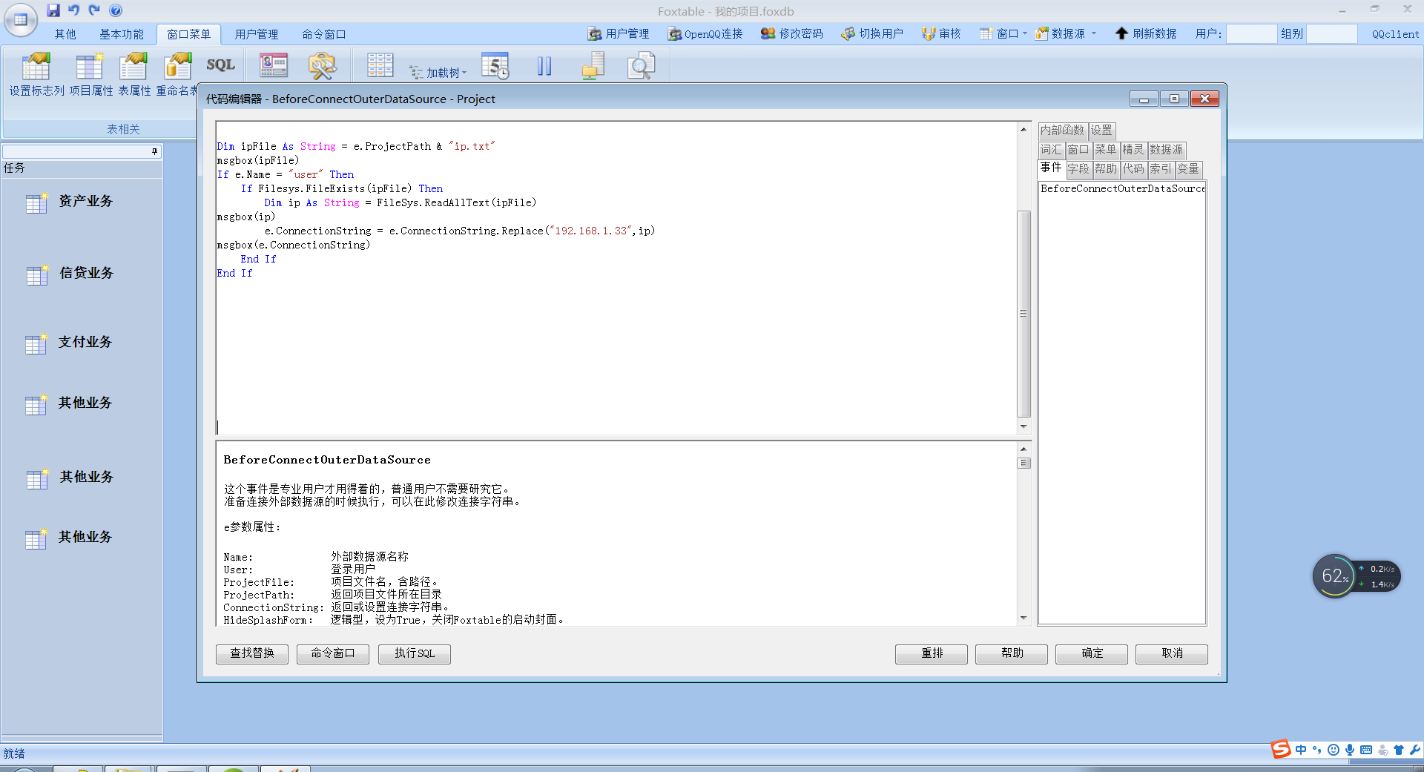Click the Undo arrow icon
This screenshot has height=772, width=1424.
(x=74, y=10)
